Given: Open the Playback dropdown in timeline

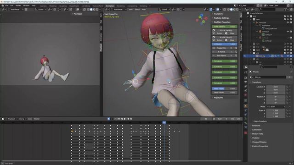Looking at the screenshot, I should (12, 119).
